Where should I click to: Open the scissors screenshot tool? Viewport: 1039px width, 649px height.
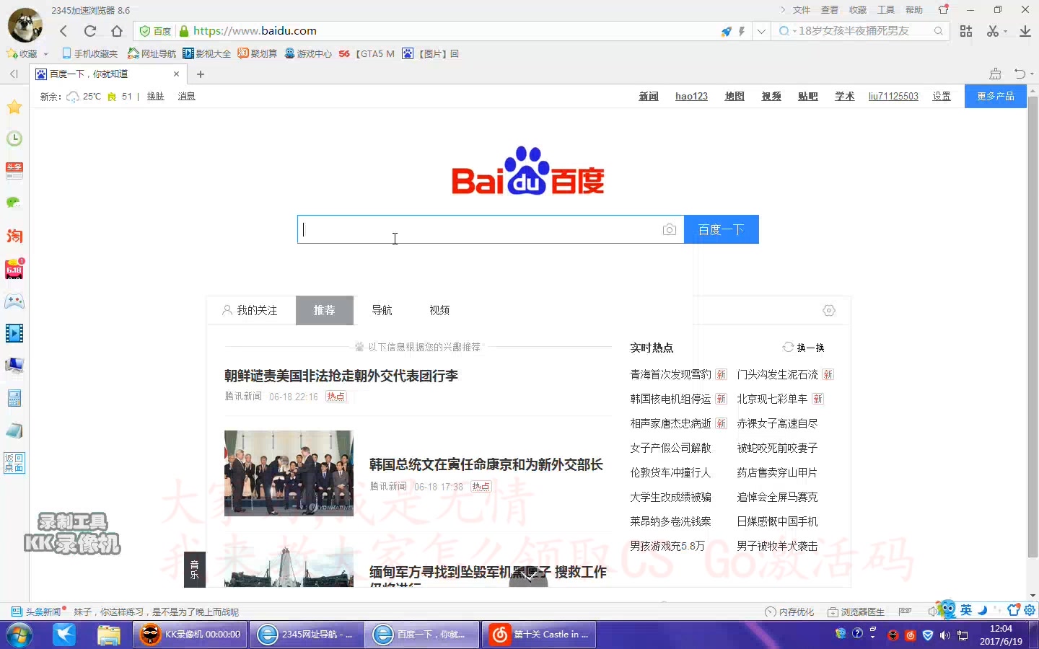[x=993, y=31]
